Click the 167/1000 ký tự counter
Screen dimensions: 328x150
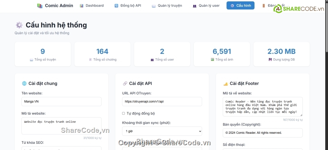click(293, 120)
